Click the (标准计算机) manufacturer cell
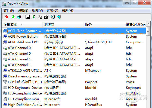The width and height of the screenshot is (152, 108). 54,42
